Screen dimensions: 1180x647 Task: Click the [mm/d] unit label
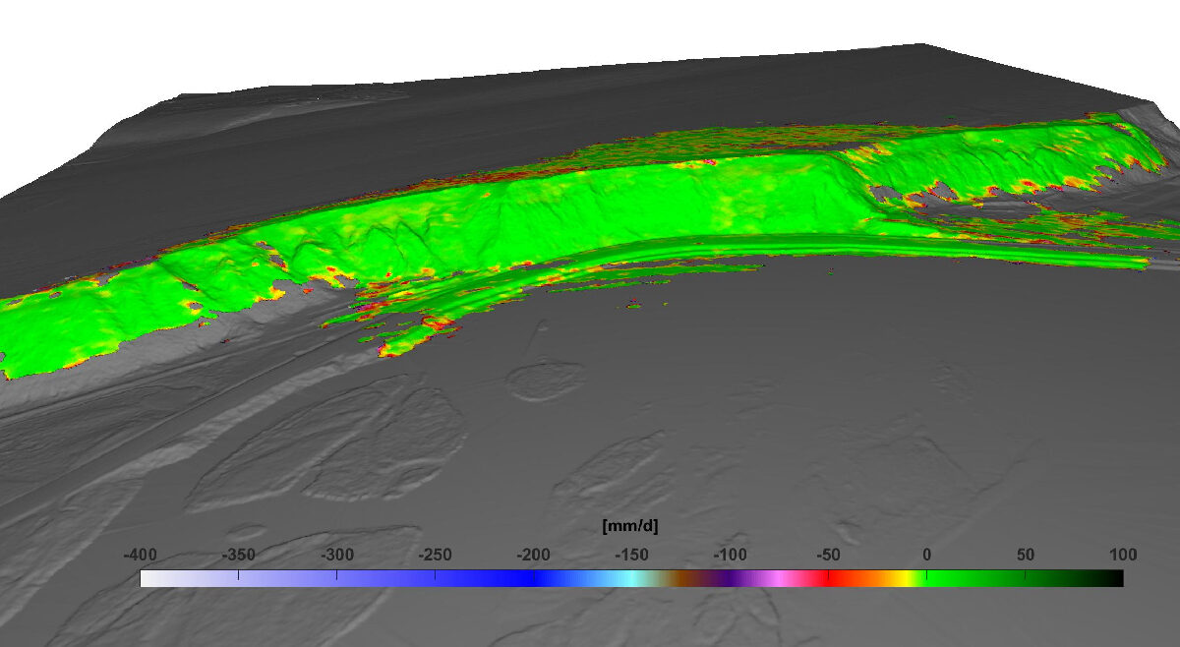[x=630, y=527]
